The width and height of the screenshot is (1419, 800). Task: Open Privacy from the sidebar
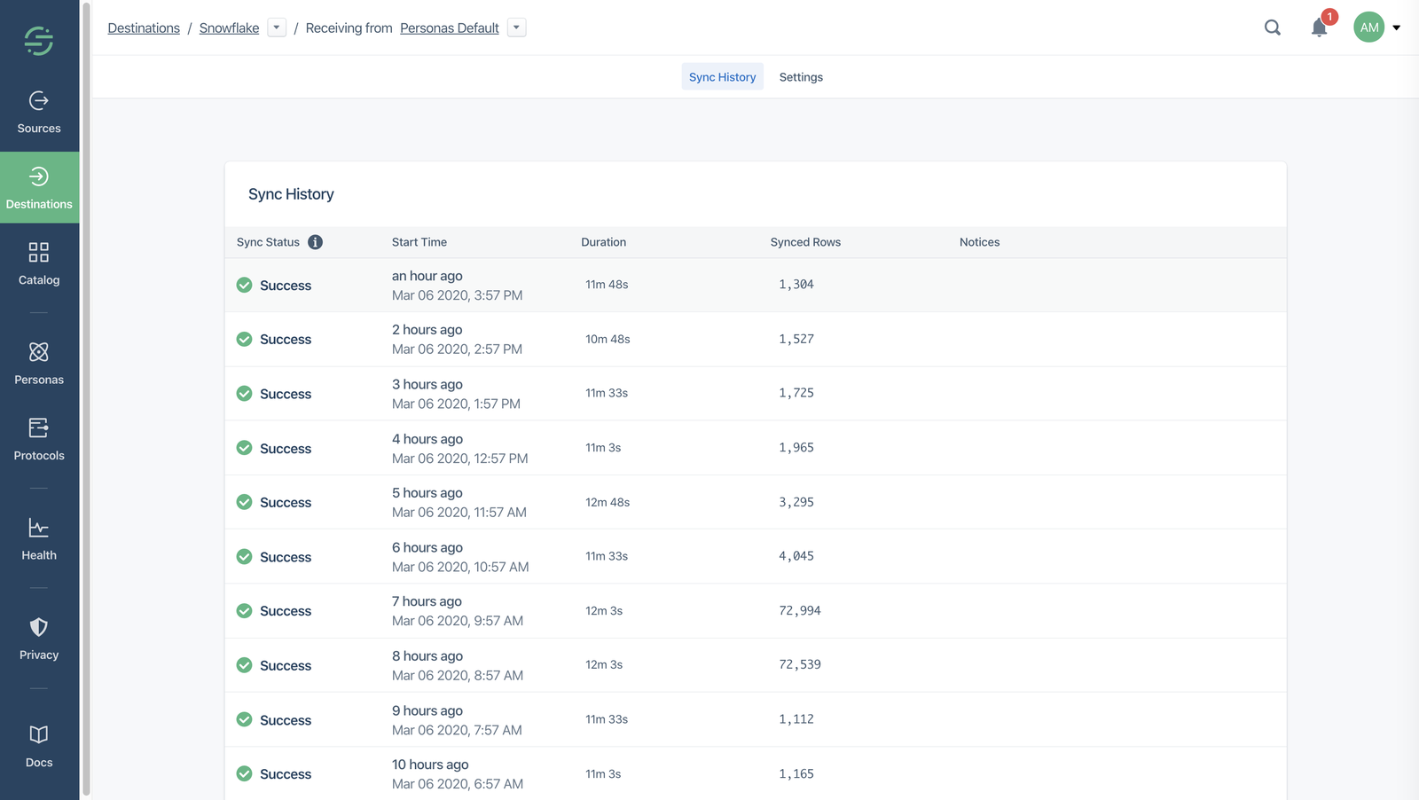[39, 639]
